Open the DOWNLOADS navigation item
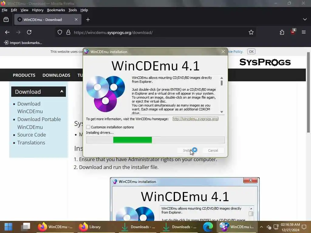The width and height of the screenshot is (311, 233). point(56,75)
